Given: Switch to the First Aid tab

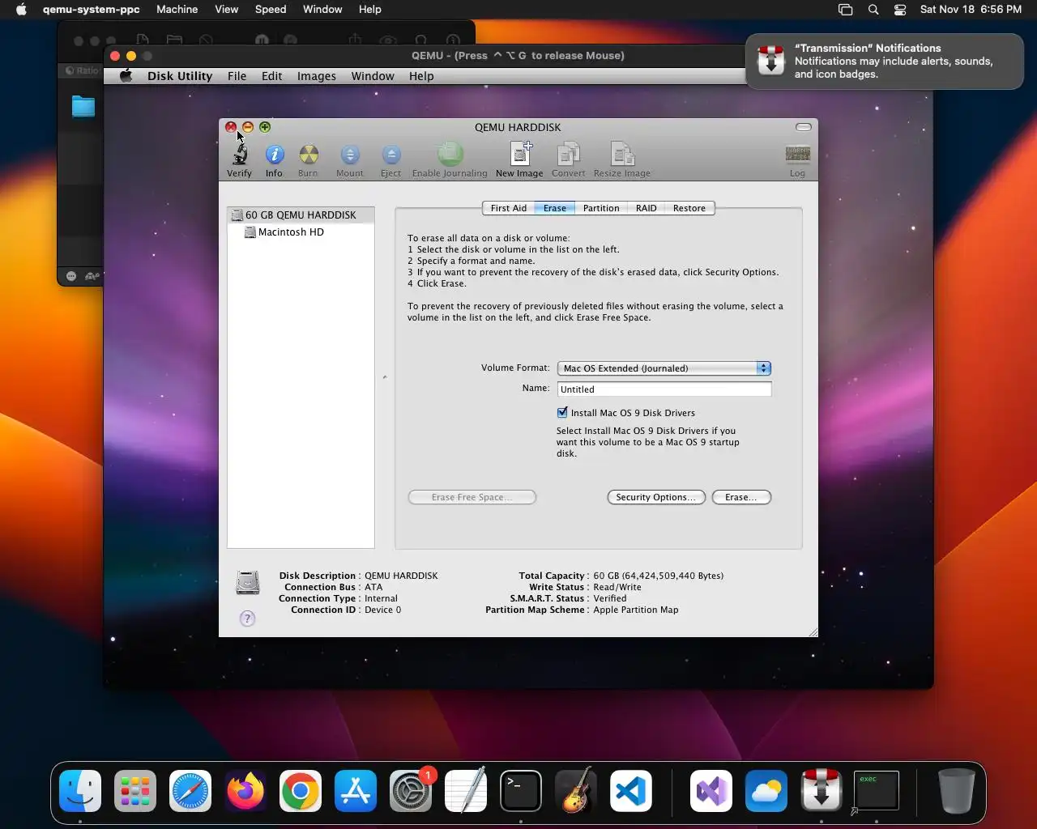Looking at the screenshot, I should 509,208.
